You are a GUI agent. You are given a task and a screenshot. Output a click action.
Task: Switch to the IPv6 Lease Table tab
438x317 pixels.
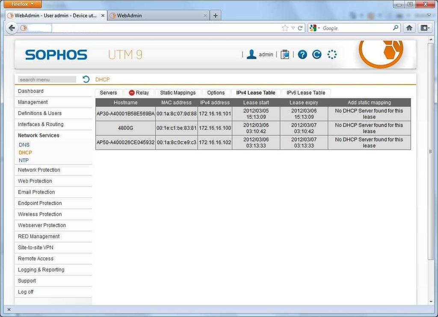(305, 93)
